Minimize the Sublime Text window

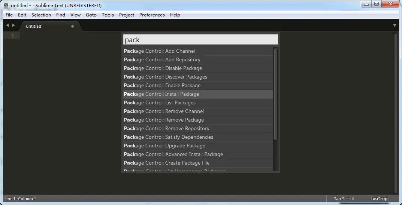[x=366, y=4]
